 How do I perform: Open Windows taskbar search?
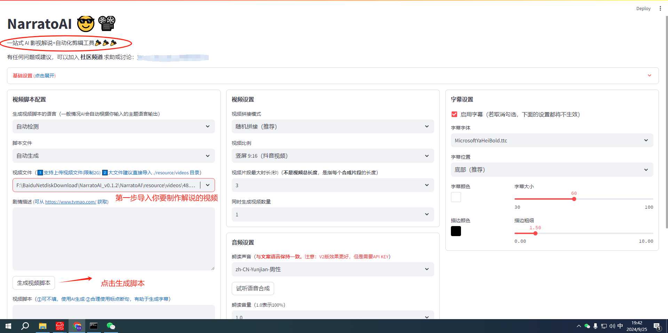point(25,326)
